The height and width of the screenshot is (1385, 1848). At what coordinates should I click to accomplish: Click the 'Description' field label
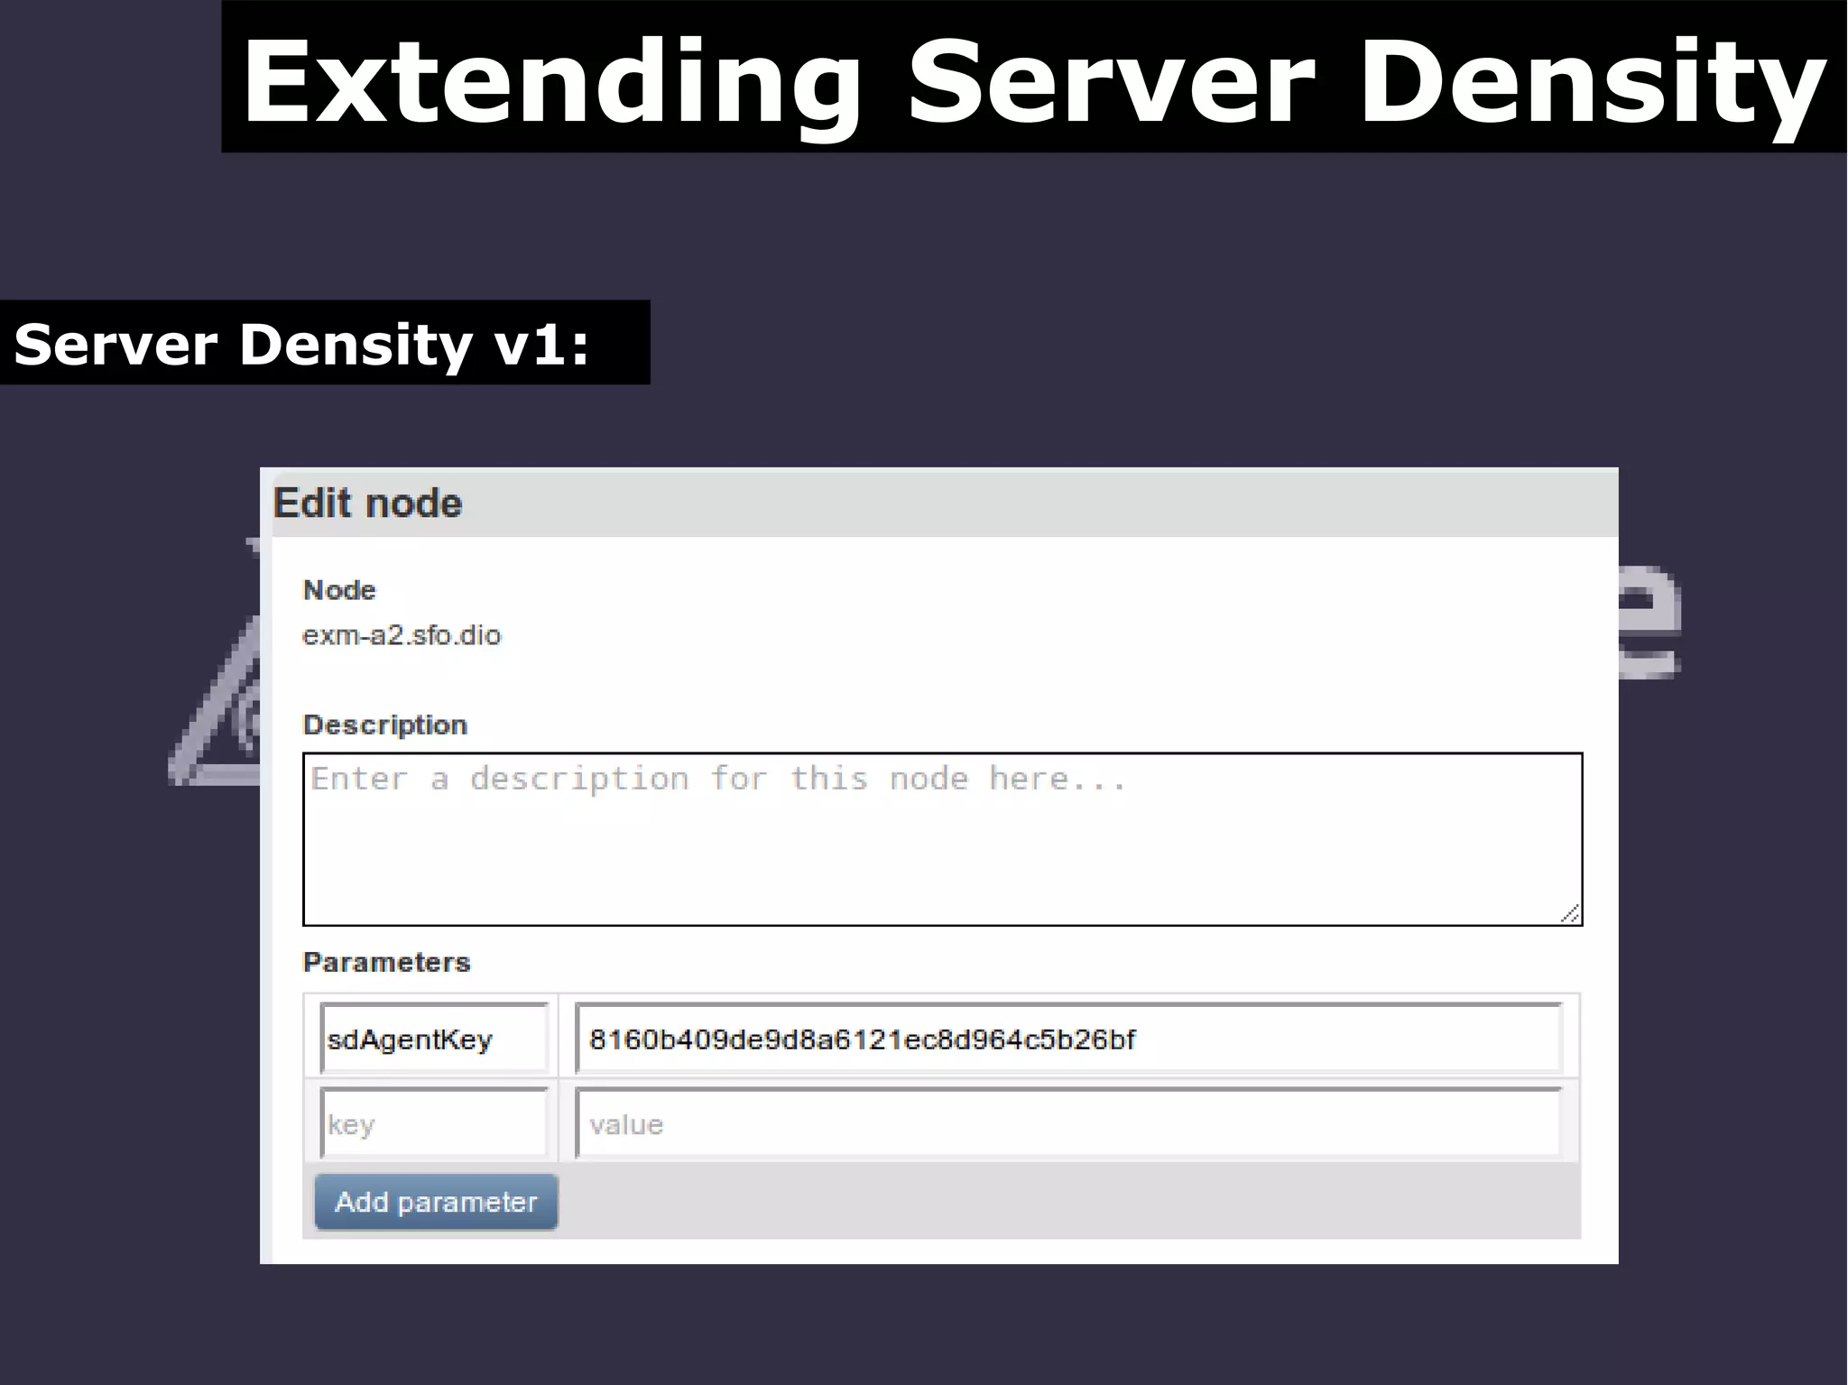click(385, 725)
